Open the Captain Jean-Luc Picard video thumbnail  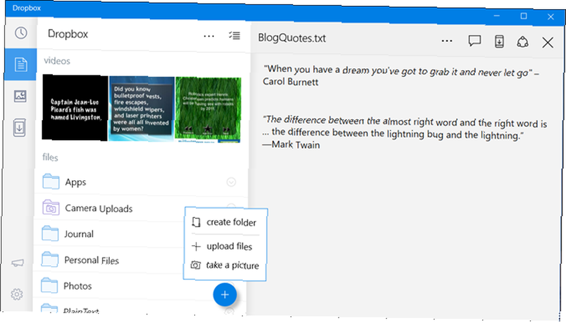(x=75, y=107)
